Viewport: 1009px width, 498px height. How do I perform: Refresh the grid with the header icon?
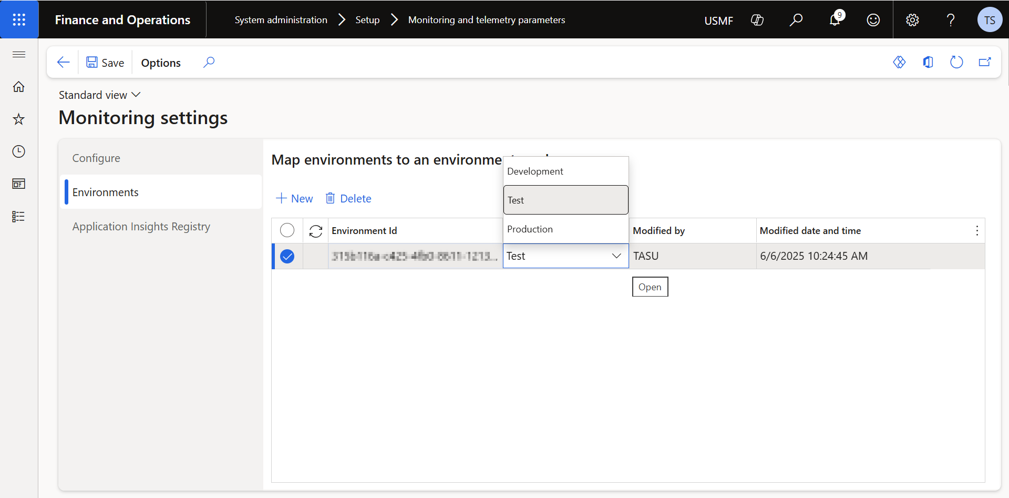[x=315, y=231]
